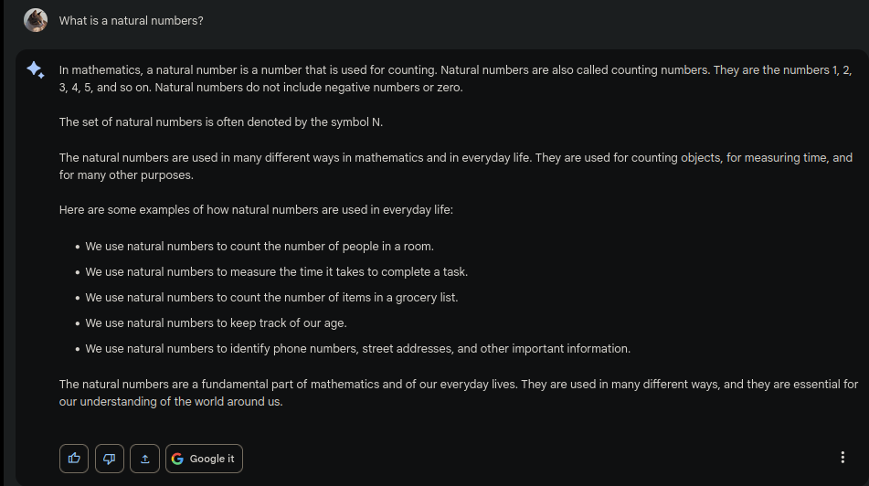Click the line 'Here are some examples' heading text
Viewport: 869px width, 486px height.
256,209
